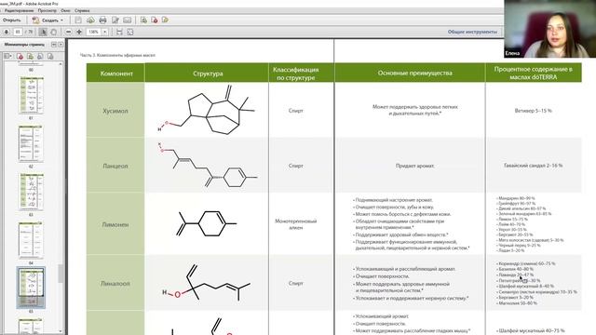Click the Компонент header cell

(115, 73)
